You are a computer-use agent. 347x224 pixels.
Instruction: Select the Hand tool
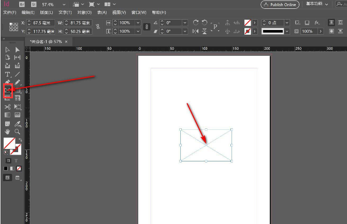pyautogui.click(x=8, y=131)
